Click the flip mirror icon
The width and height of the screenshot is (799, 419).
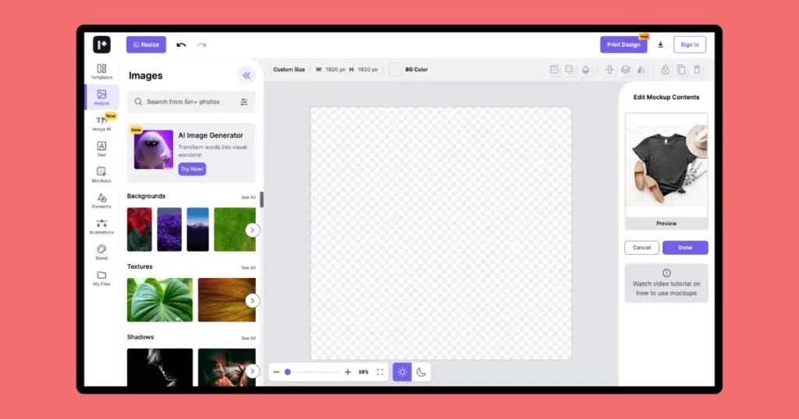point(641,70)
